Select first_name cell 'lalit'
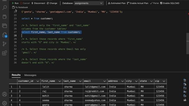The width and height of the screenshot is (189, 106). 51,87
